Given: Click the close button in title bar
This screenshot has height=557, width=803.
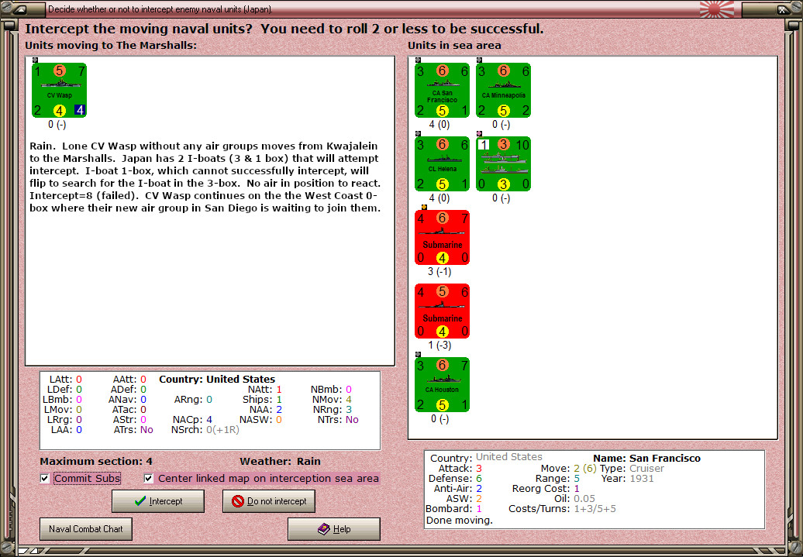Looking at the screenshot, I should pyautogui.click(x=783, y=9).
